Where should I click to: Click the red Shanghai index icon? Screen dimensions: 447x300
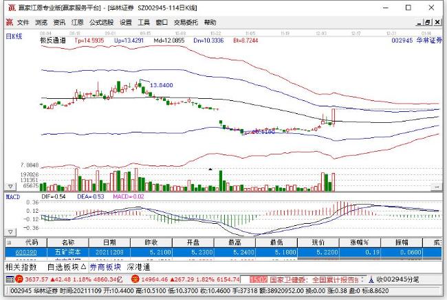[19, 279]
